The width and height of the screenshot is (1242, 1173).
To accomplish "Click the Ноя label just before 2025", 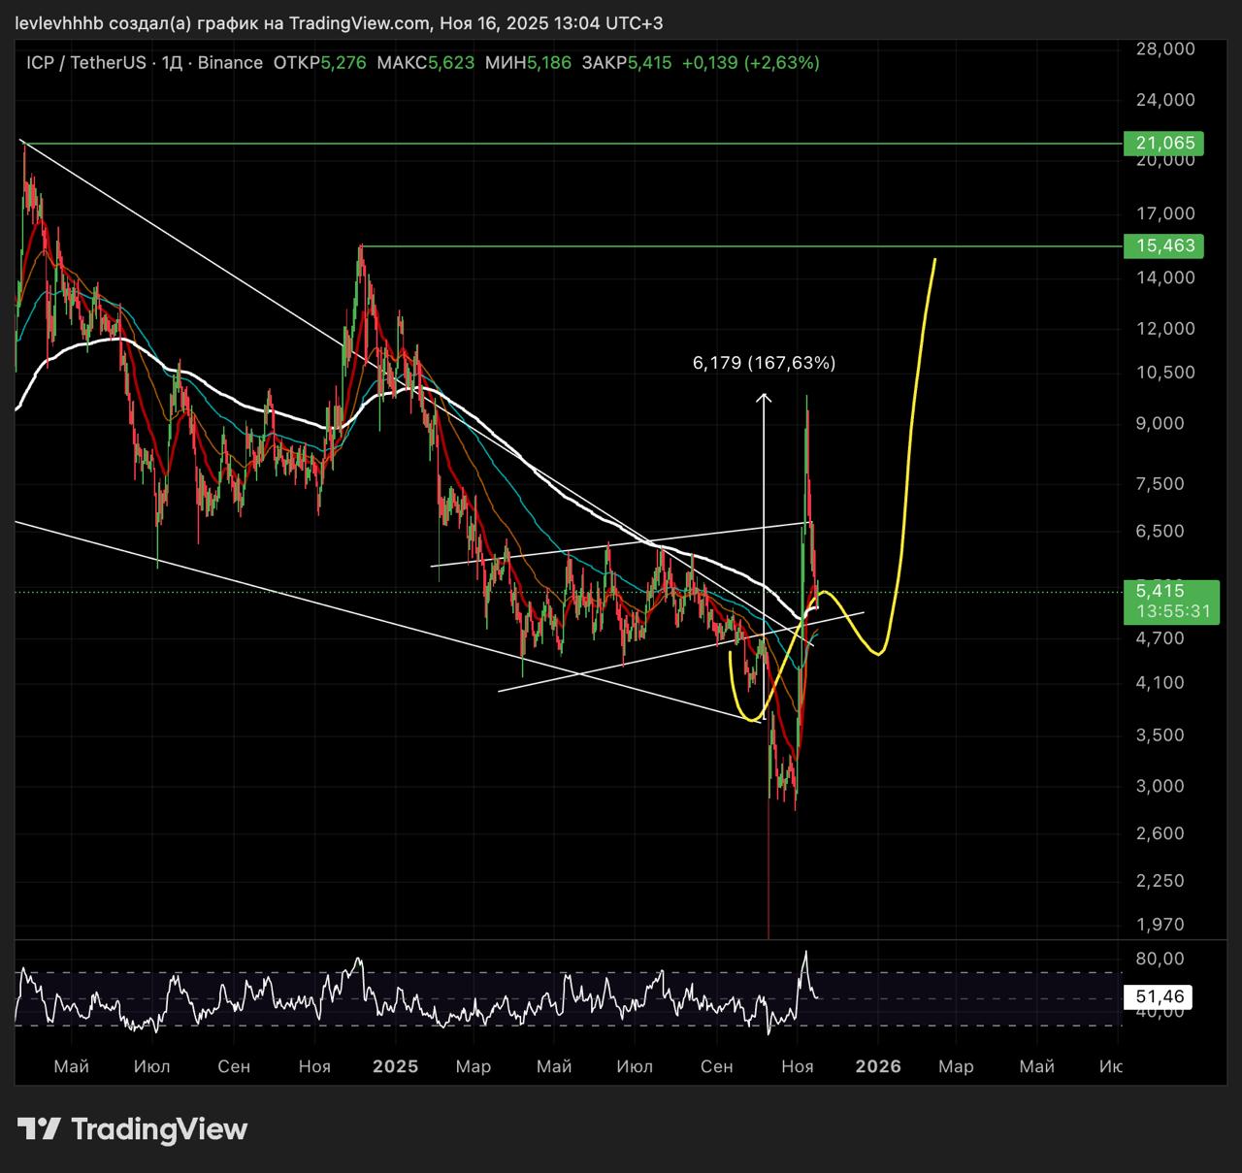I will pos(314,1066).
